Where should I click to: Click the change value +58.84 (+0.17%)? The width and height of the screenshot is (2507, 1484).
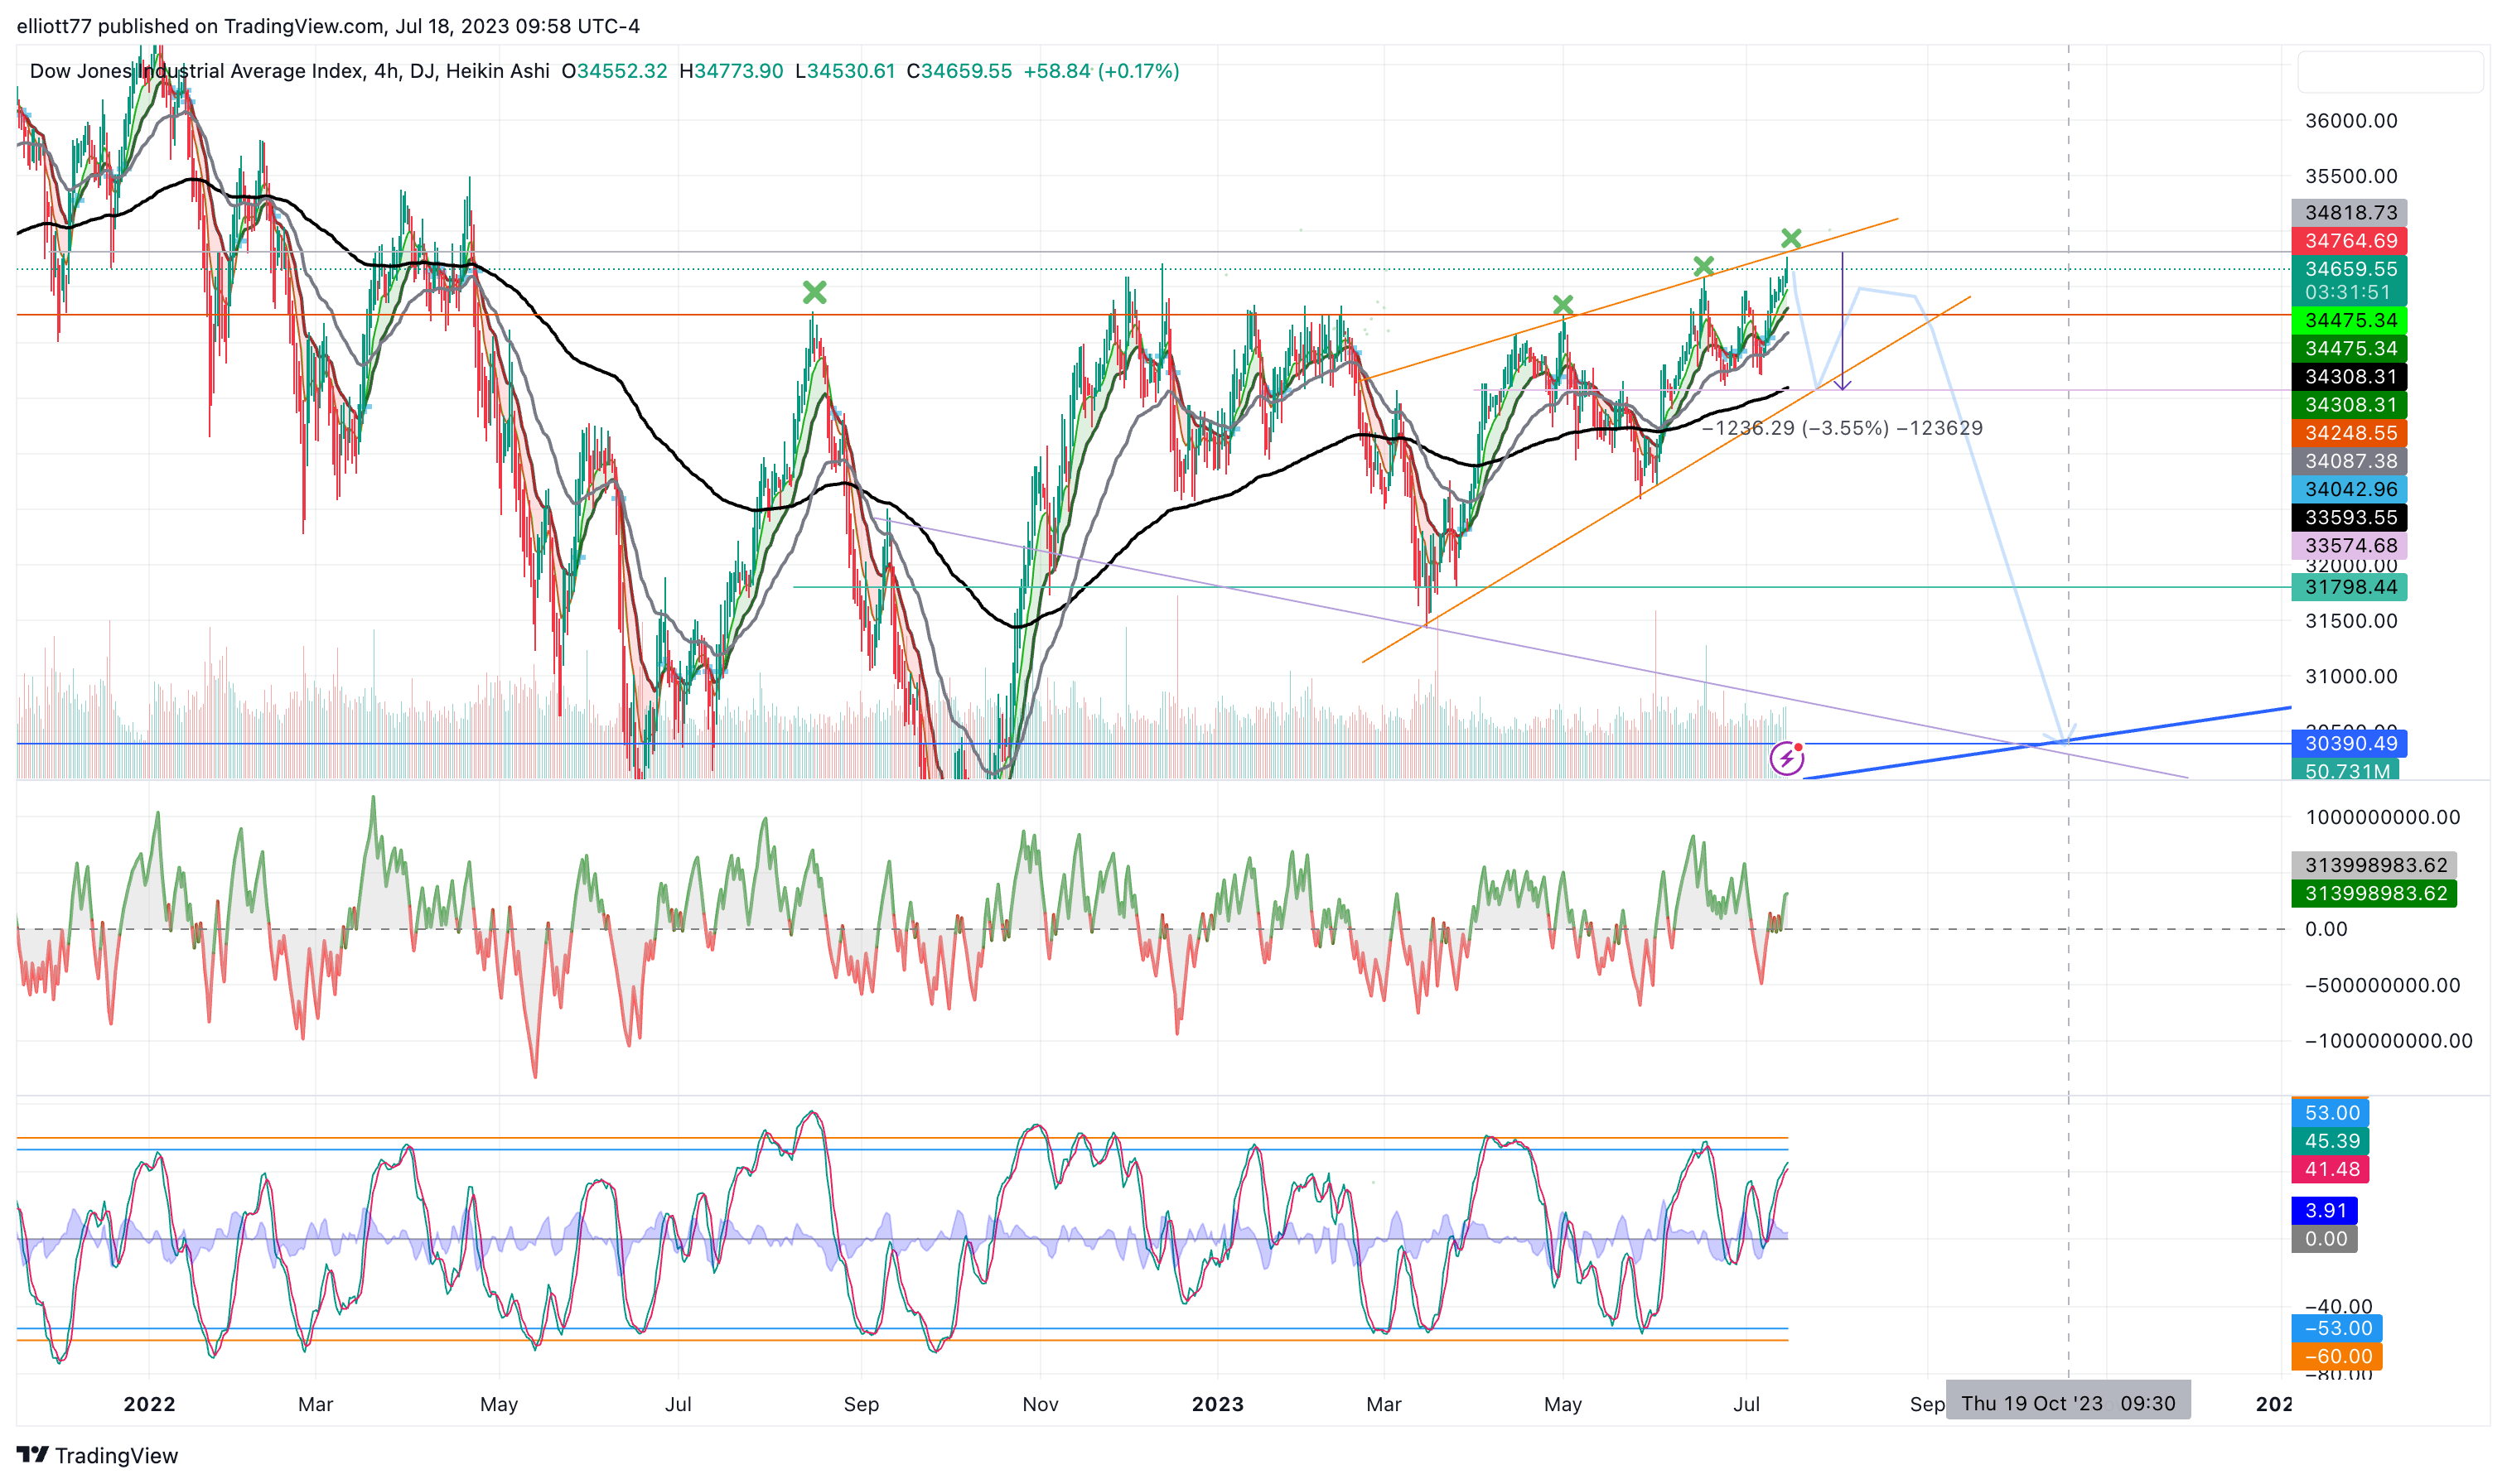tap(1101, 71)
